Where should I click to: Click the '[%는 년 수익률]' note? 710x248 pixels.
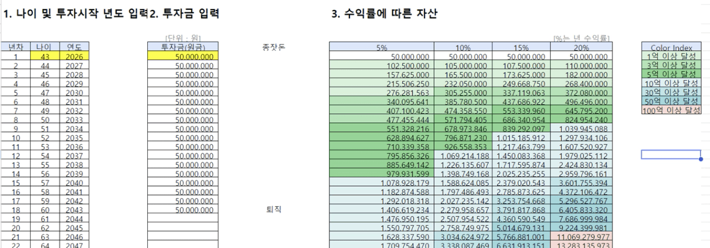tap(582, 38)
